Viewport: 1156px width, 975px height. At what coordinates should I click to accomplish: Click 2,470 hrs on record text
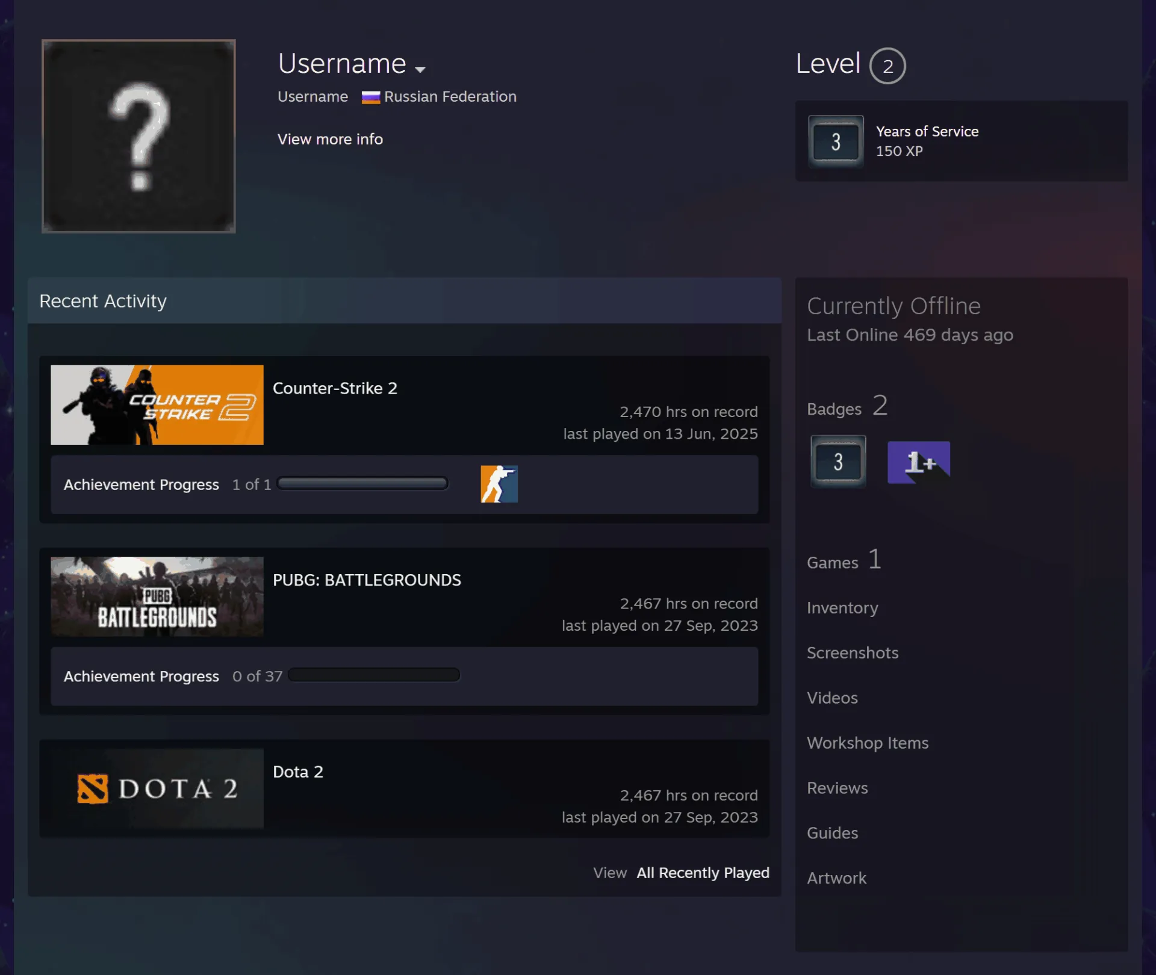pyautogui.click(x=689, y=412)
